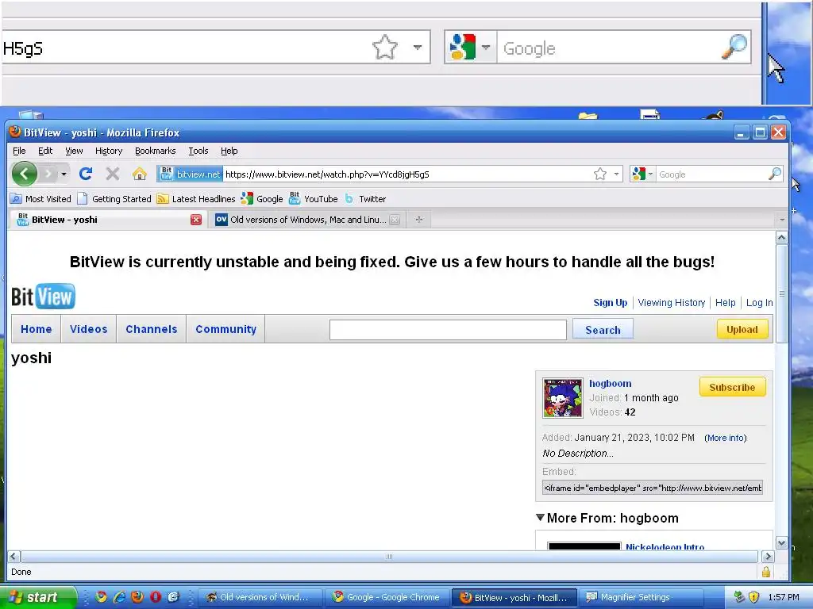Switch to Old versions of Windows tab
The height and width of the screenshot is (609, 813).
[x=307, y=220]
